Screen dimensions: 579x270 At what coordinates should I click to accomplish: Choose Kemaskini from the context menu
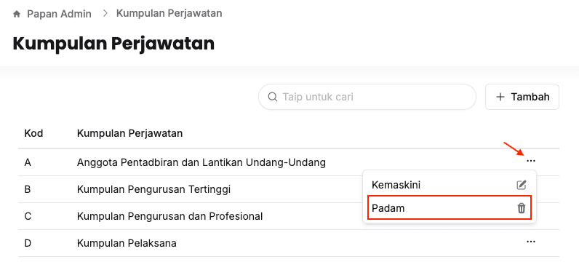click(x=449, y=185)
